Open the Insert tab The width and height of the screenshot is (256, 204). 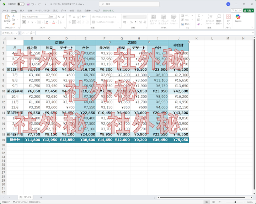(x=22, y=11)
